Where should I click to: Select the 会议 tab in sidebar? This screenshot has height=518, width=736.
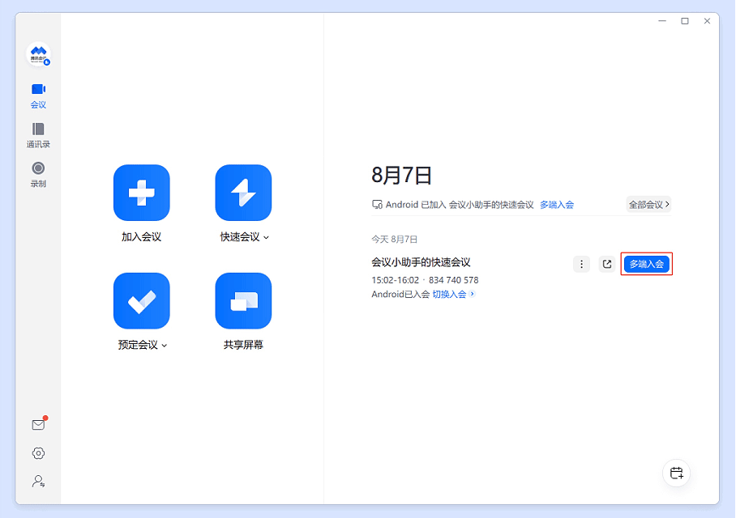click(x=38, y=95)
